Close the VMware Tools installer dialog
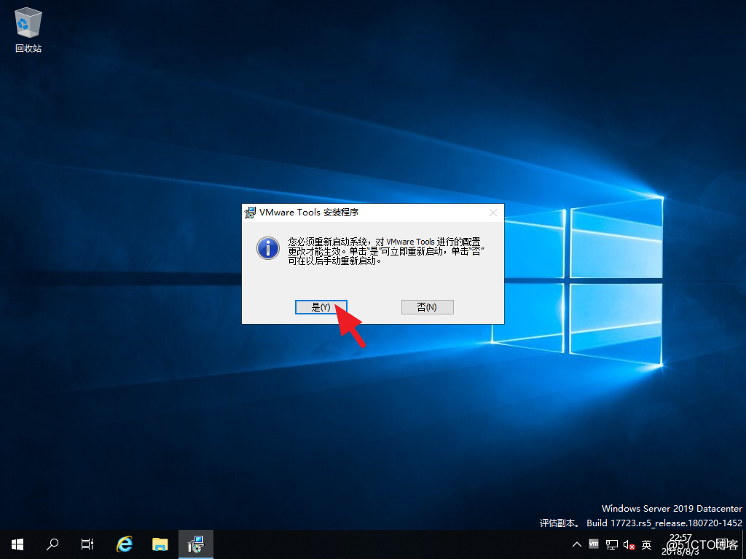The width and height of the screenshot is (746, 559). click(493, 213)
